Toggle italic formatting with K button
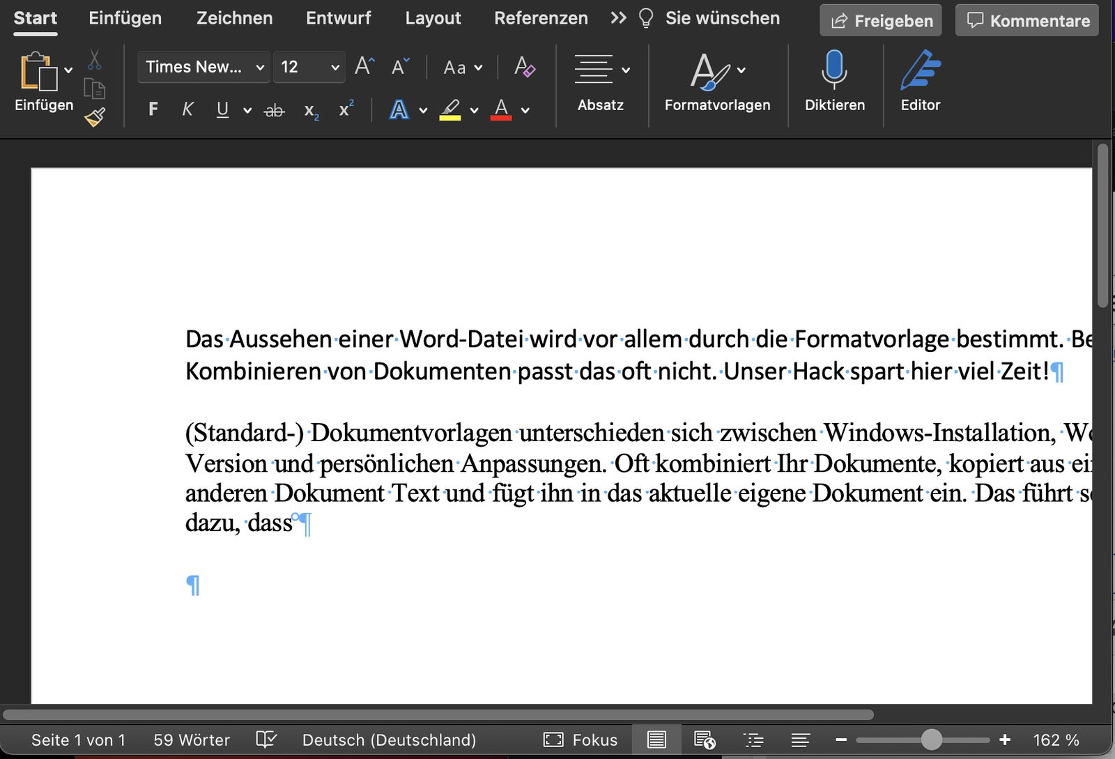 pyautogui.click(x=187, y=109)
